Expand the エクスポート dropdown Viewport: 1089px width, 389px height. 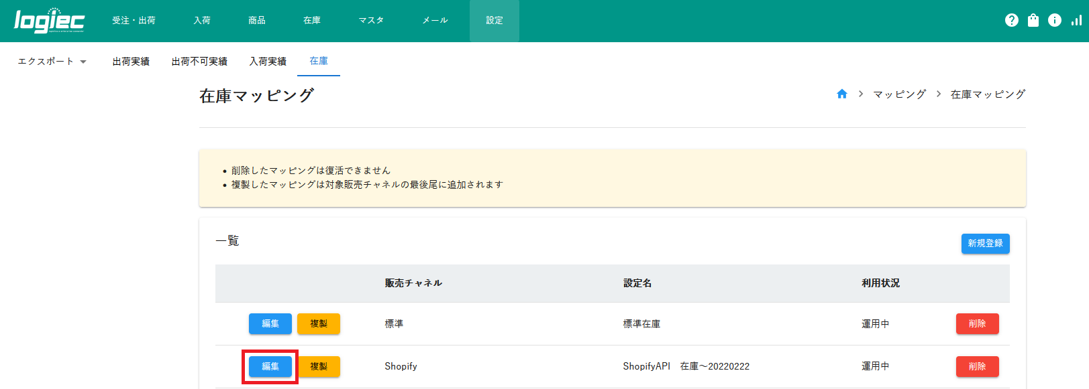52,62
